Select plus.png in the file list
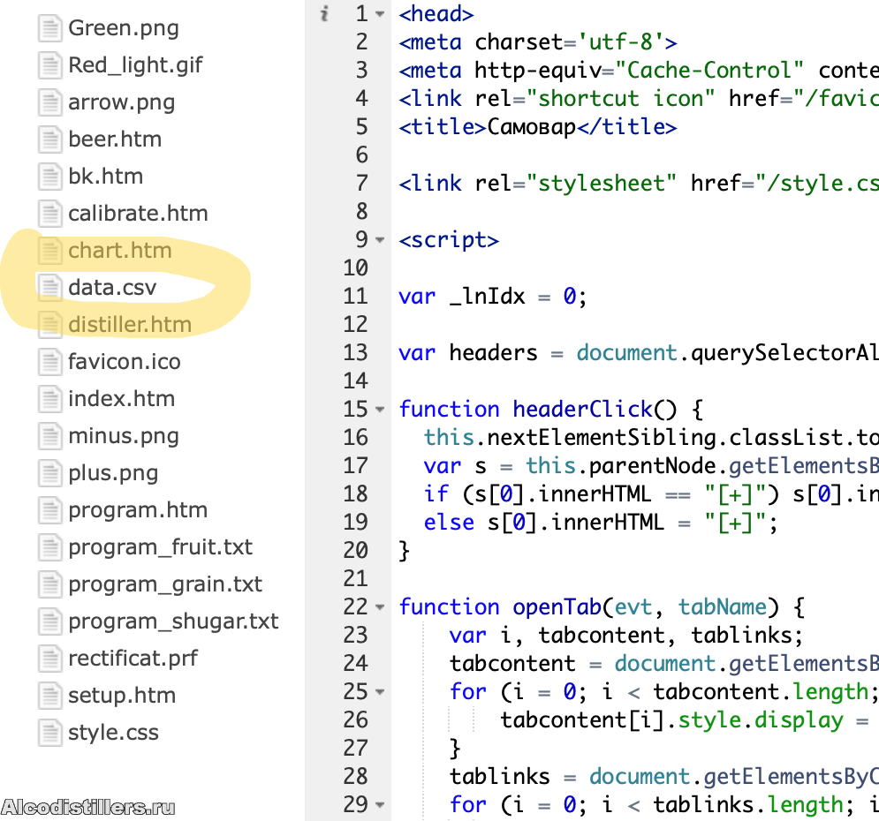 (113, 473)
